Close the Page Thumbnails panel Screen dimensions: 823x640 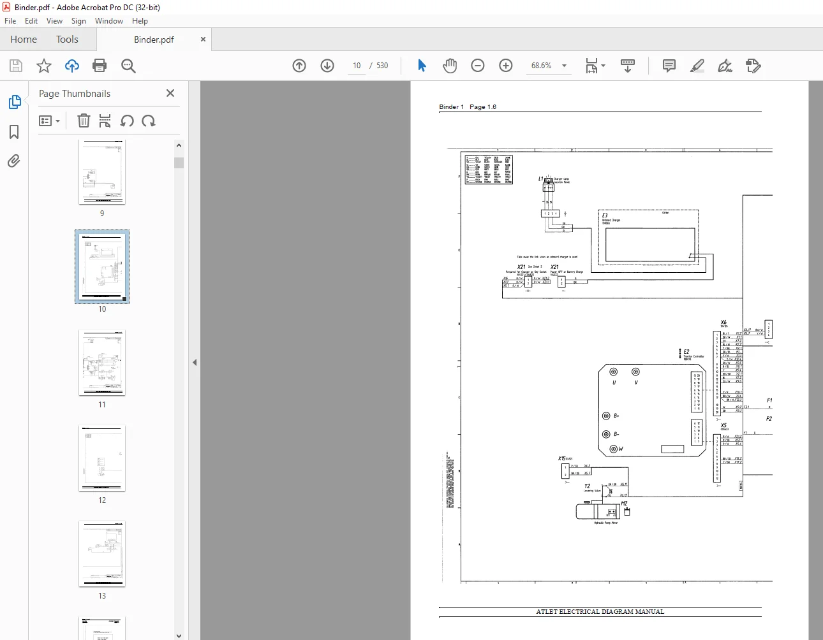pos(170,93)
